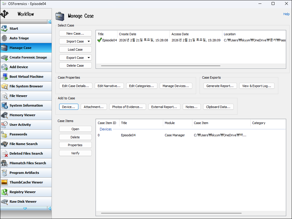Viewport: 292px width, 219px height.
Task: Click the Delete Case button
Action: (x=75, y=66)
